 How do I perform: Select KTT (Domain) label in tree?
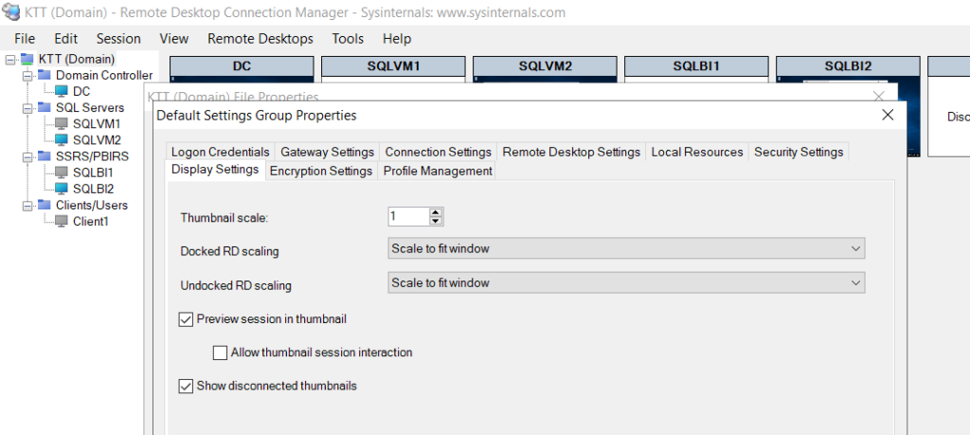pos(76,60)
